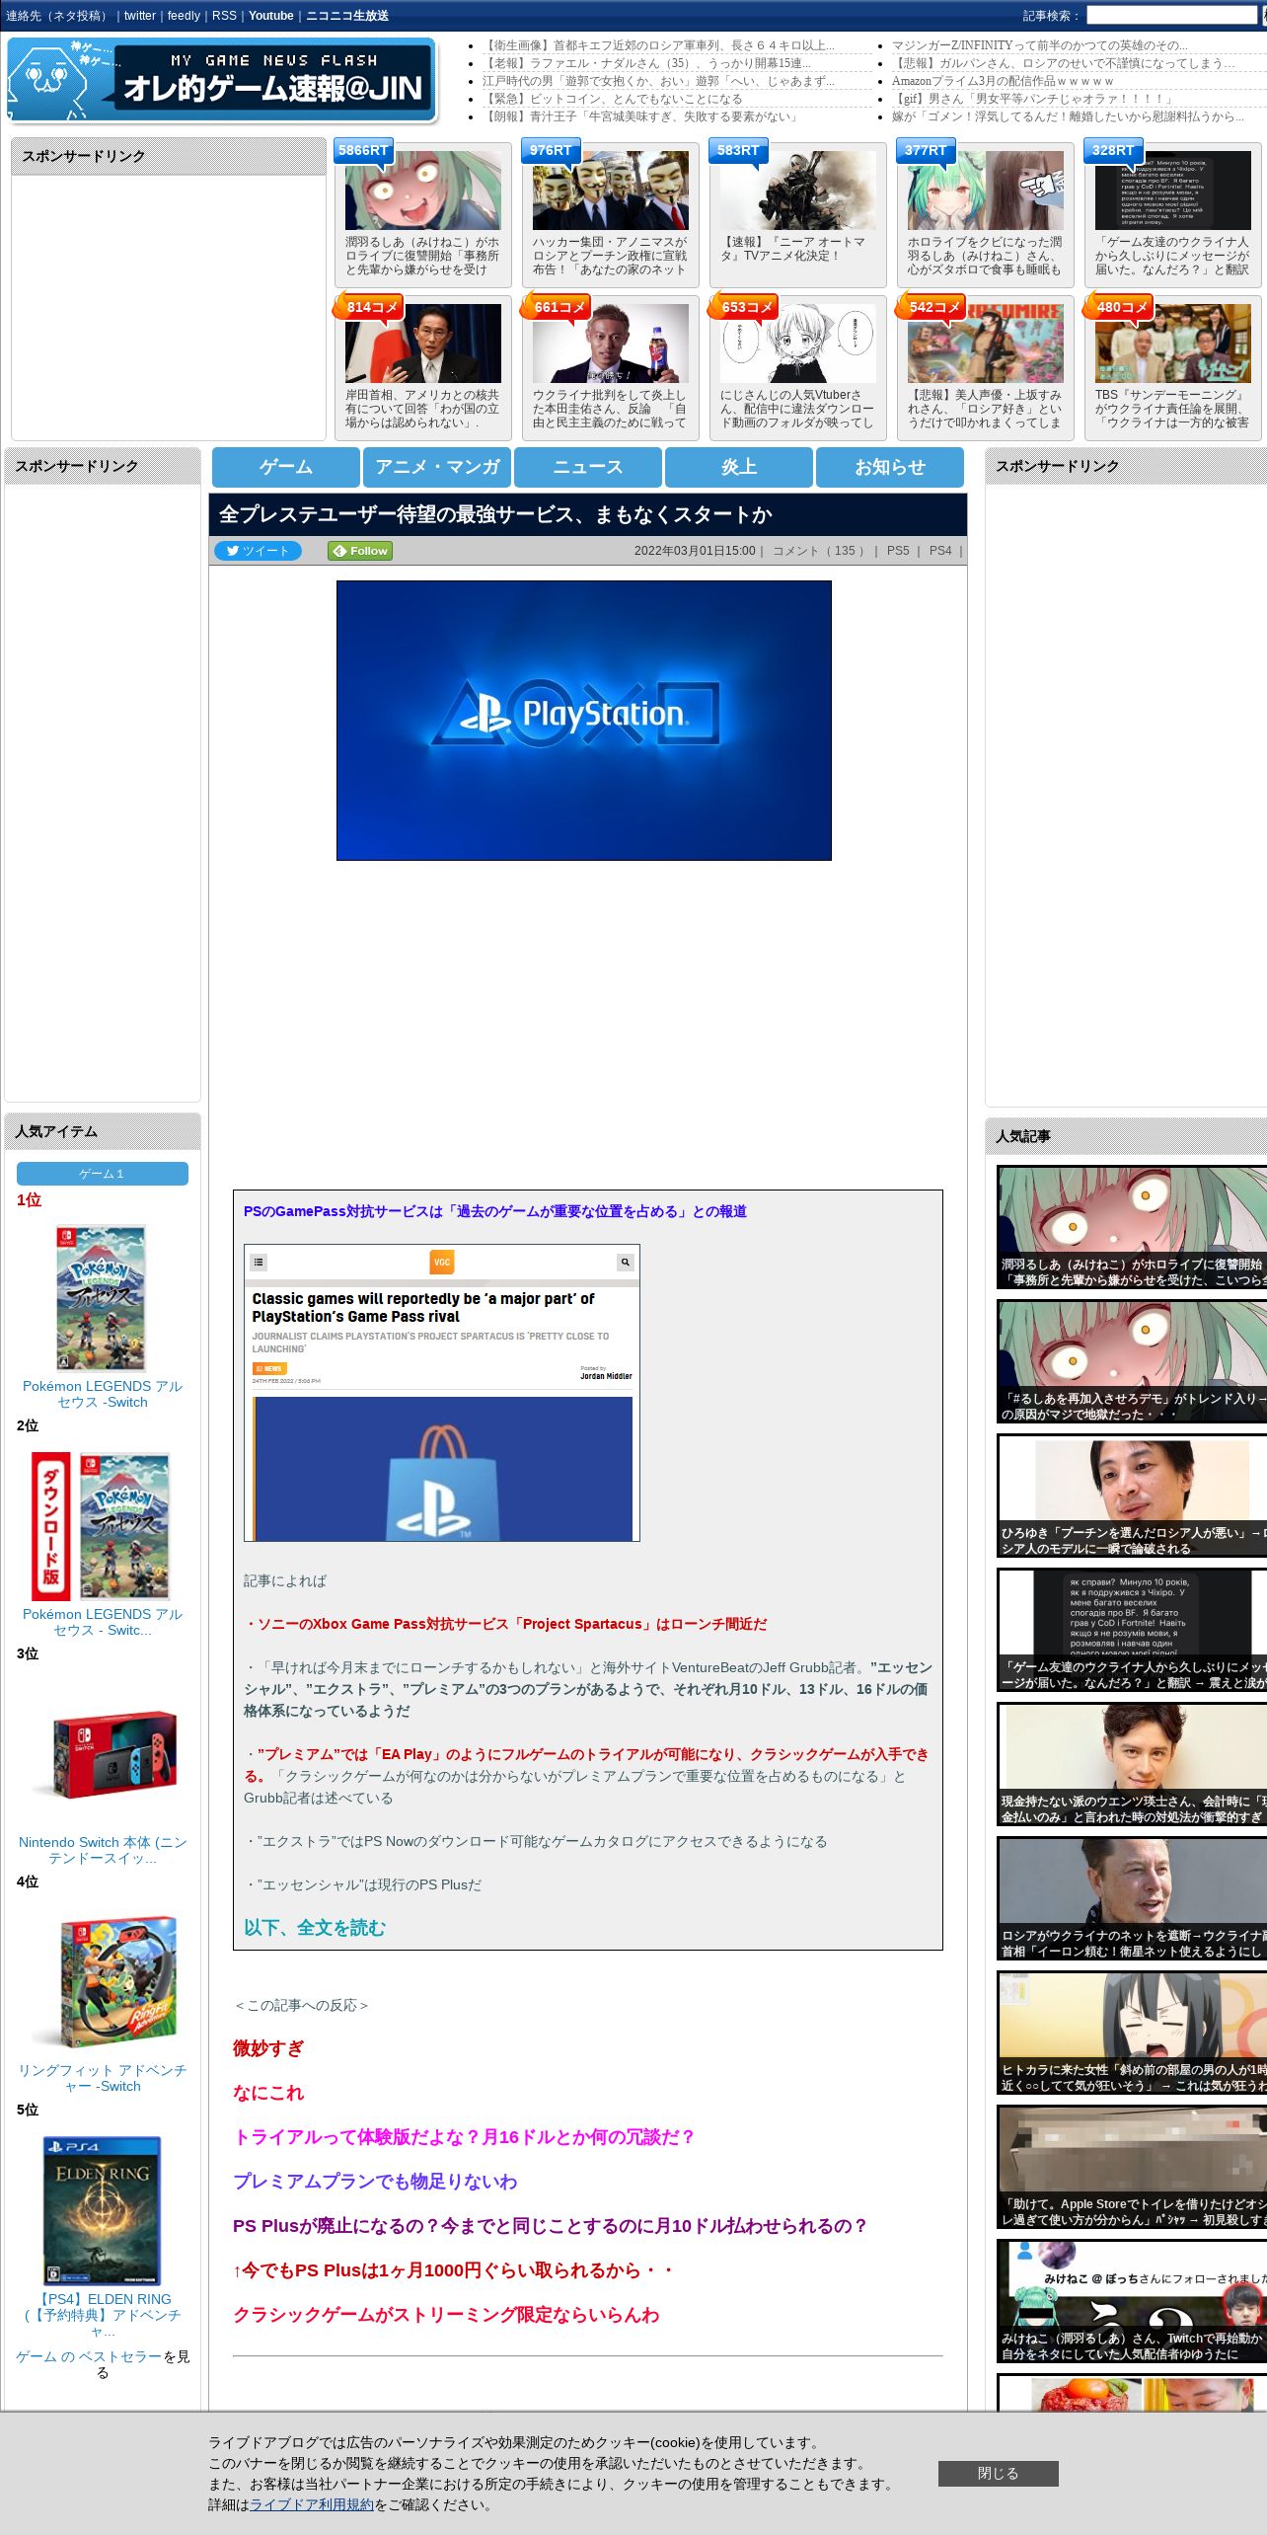1267x2535 pixels.
Task: Open popular article ヒトカラに来た女性
Action: [1132, 2033]
